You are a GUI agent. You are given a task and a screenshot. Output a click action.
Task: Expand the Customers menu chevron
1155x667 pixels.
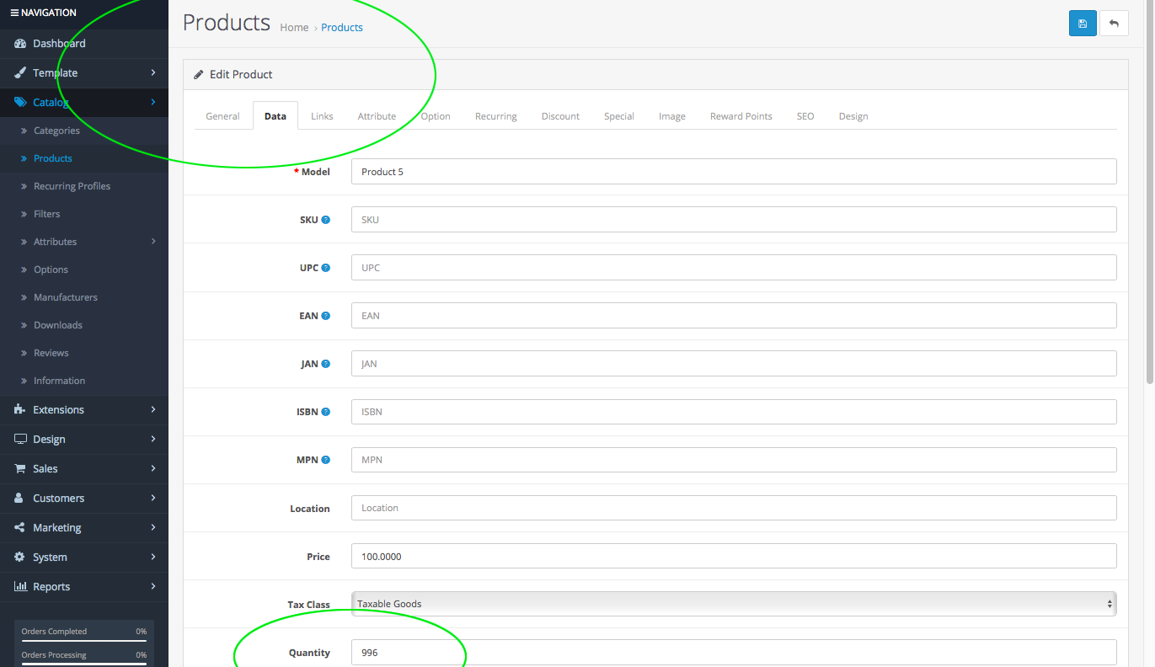pyautogui.click(x=153, y=498)
